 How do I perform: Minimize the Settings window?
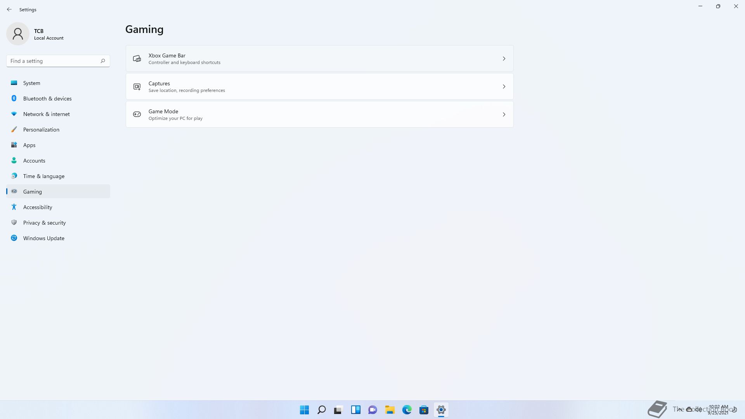(700, 6)
